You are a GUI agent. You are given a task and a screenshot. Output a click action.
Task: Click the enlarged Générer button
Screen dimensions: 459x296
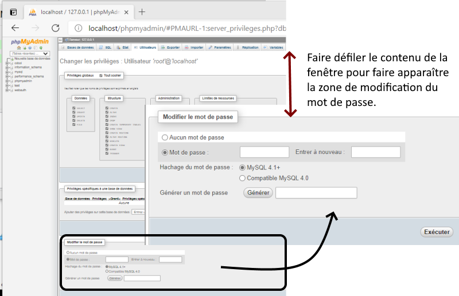(x=258, y=193)
